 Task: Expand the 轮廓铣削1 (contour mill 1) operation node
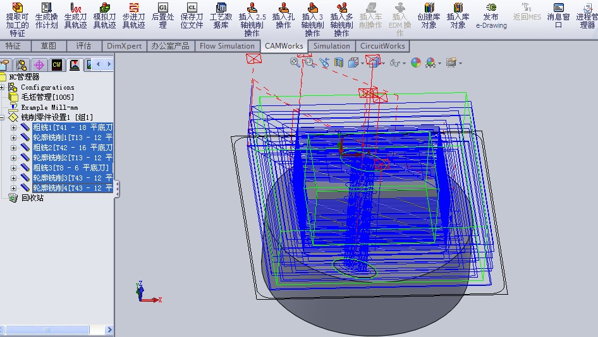[13, 138]
